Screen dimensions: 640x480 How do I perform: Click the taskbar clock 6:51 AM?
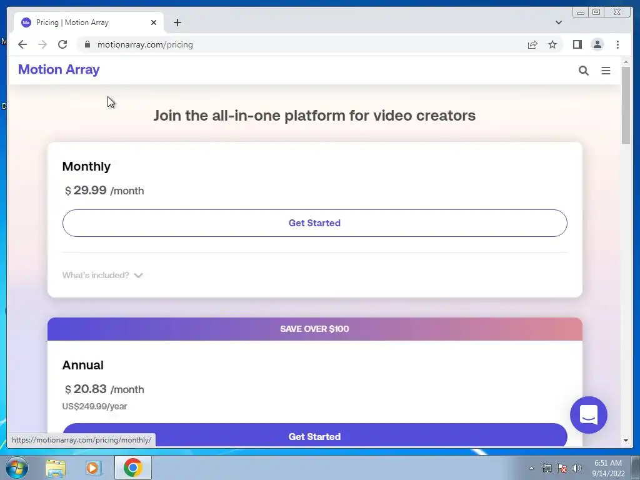point(608,463)
